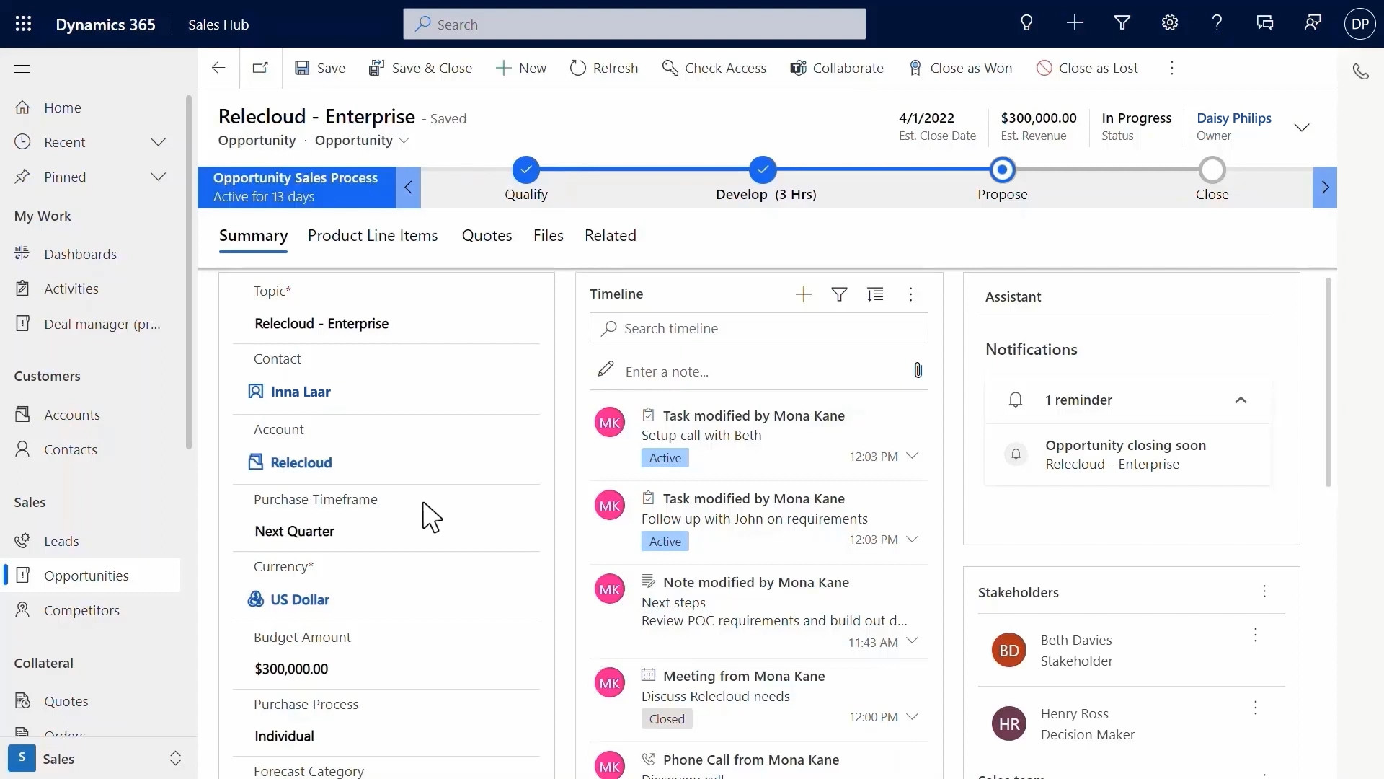Select the Propose stage marker
Image resolution: width=1384 pixels, height=779 pixels.
pyautogui.click(x=1002, y=170)
